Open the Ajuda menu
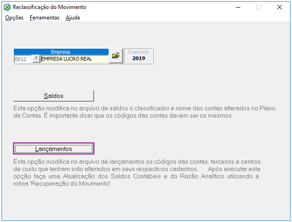 tap(73, 18)
